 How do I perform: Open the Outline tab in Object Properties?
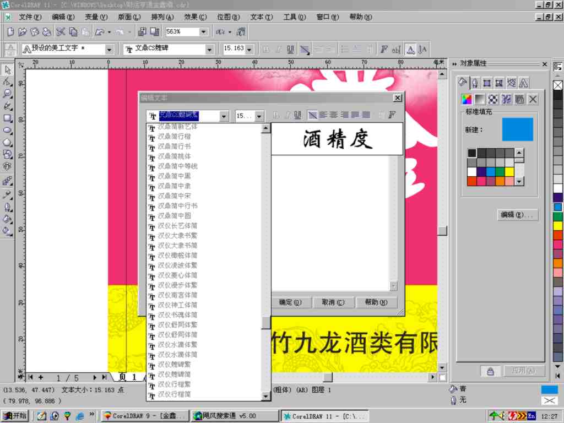[475, 83]
